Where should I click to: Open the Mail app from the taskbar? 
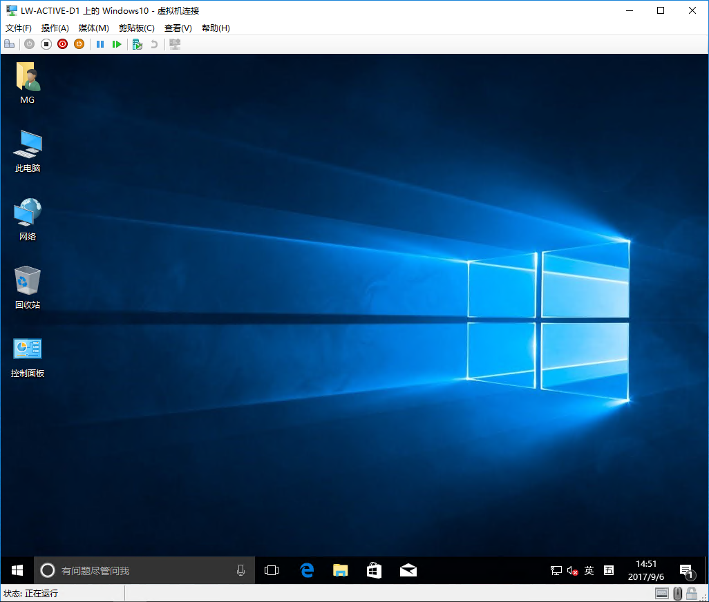point(408,570)
